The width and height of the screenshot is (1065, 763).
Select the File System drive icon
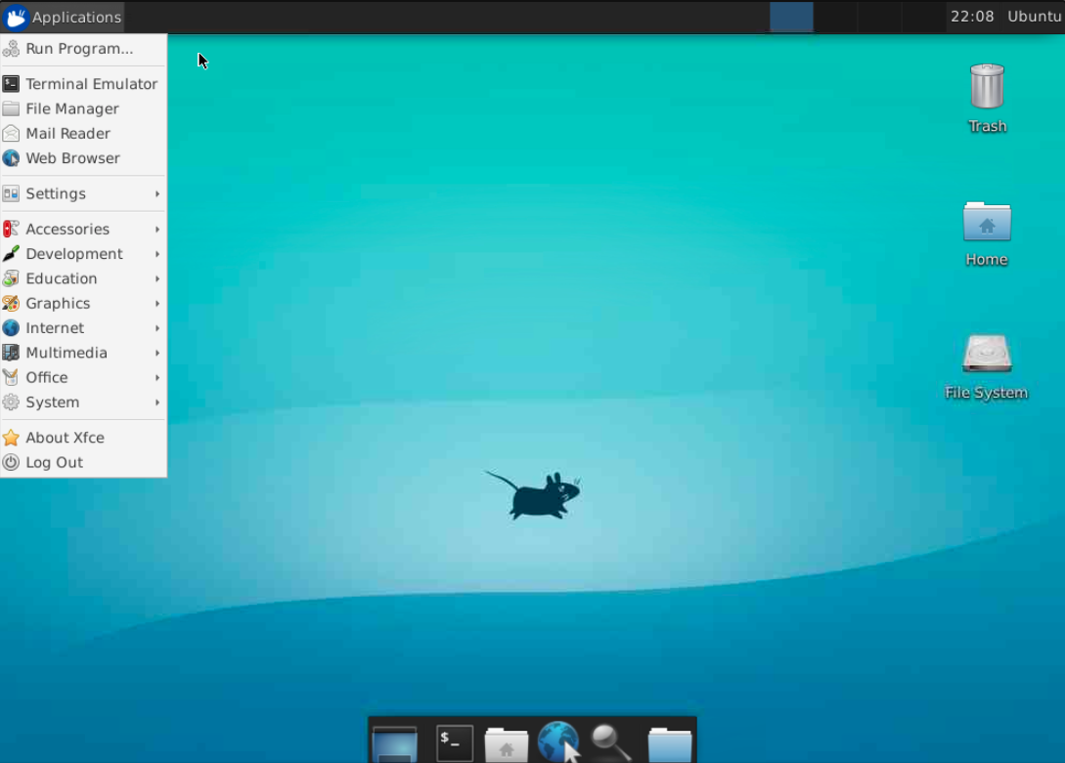click(986, 367)
